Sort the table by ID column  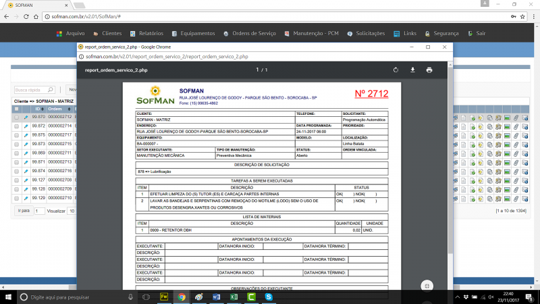(x=38, y=109)
